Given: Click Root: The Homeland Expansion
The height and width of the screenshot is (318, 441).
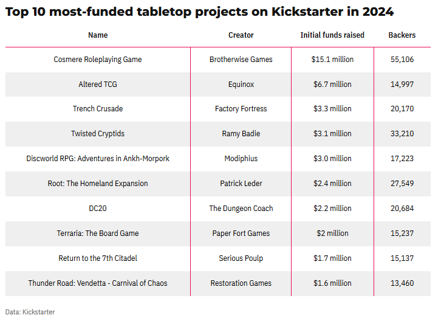Looking at the screenshot, I should [98, 184].
